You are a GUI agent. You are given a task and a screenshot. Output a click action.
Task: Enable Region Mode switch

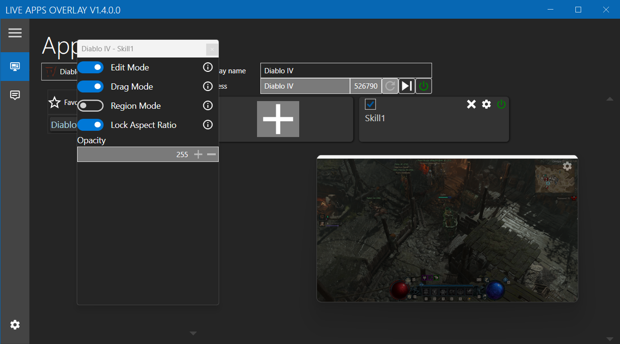click(91, 106)
